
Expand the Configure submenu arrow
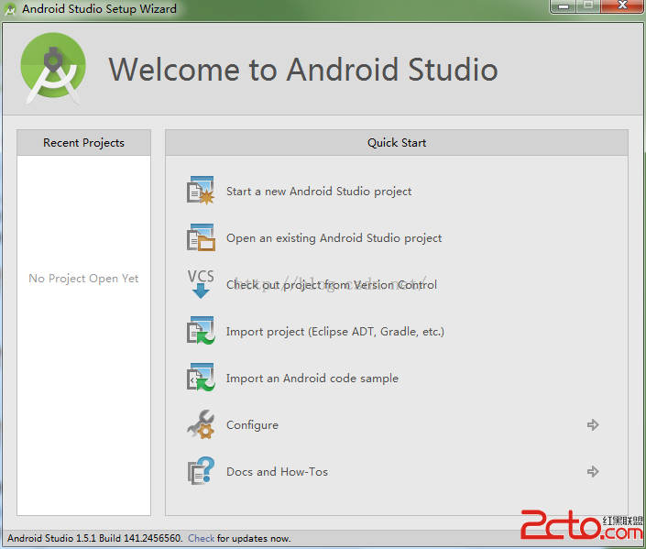pyautogui.click(x=593, y=424)
